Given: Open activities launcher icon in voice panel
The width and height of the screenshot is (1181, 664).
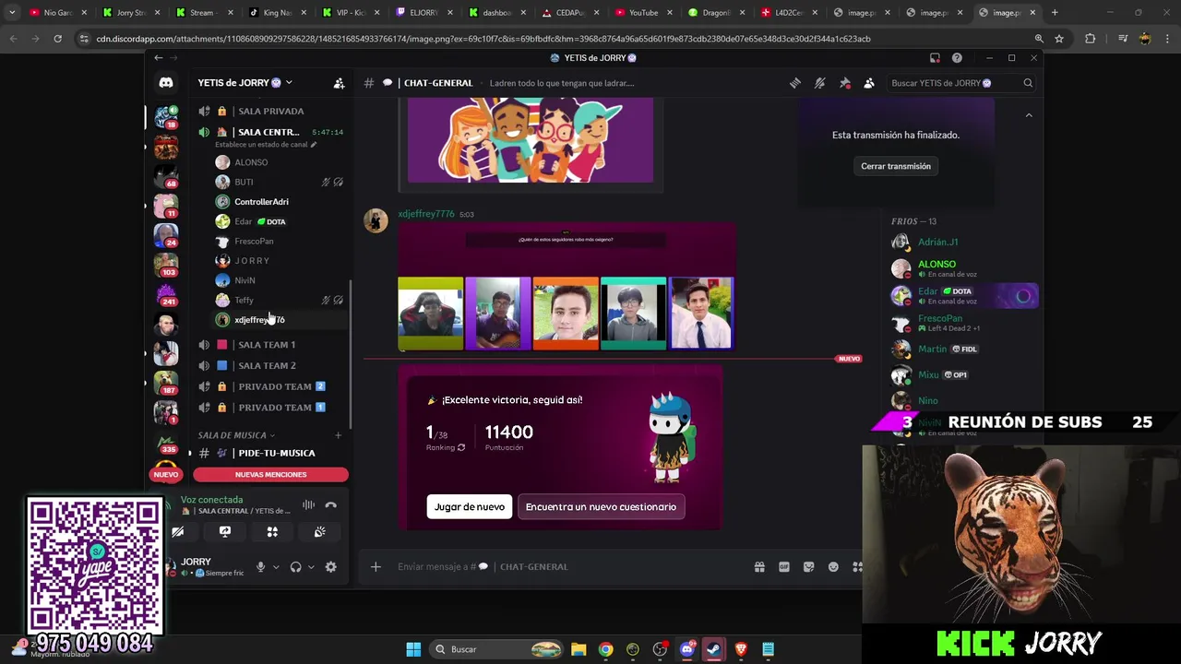Looking at the screenshot, I should (272, 532).
